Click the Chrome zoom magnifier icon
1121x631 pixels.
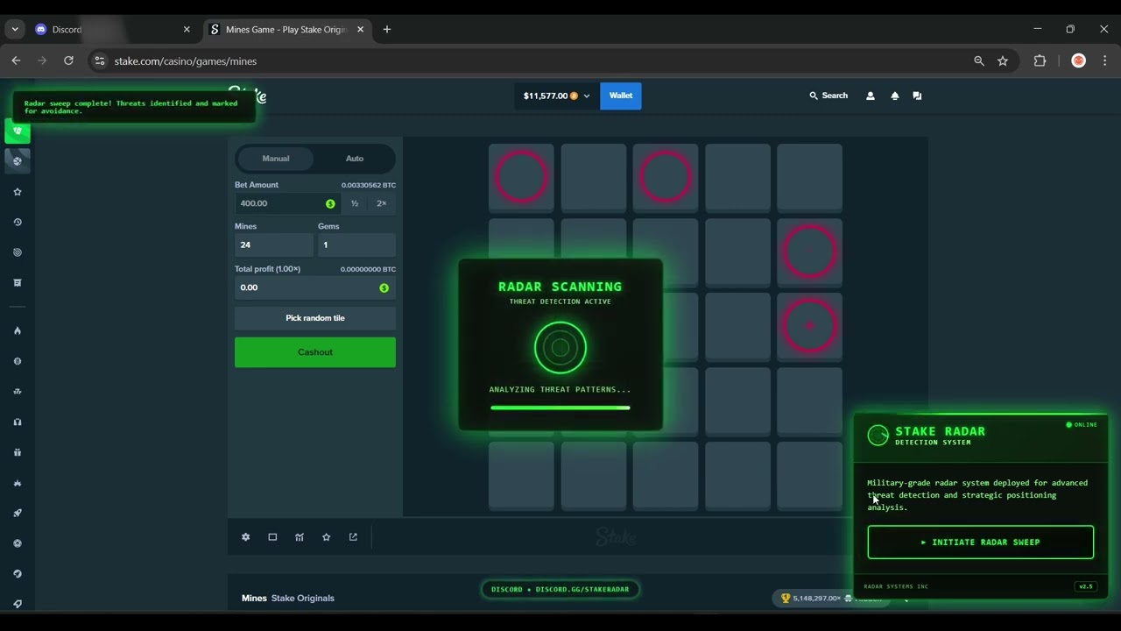tap(979, 61)
